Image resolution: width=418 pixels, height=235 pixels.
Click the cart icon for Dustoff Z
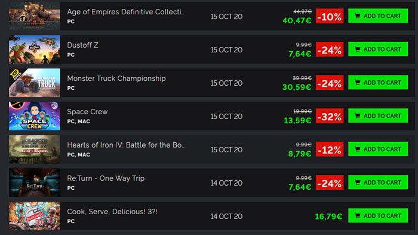358,49
